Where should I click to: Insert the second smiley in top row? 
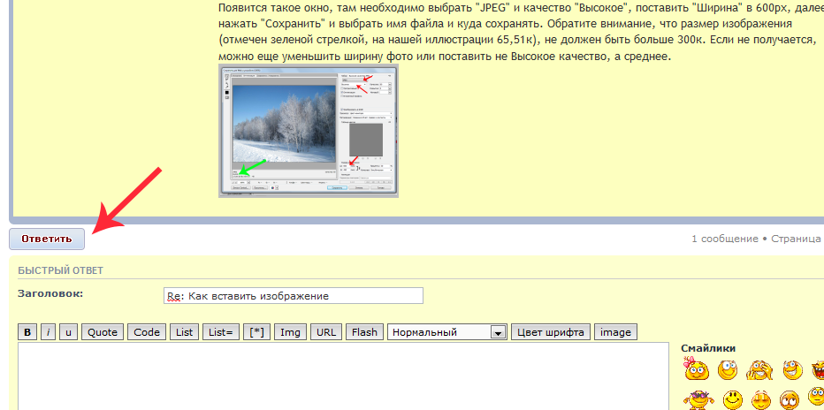(729, 370)
